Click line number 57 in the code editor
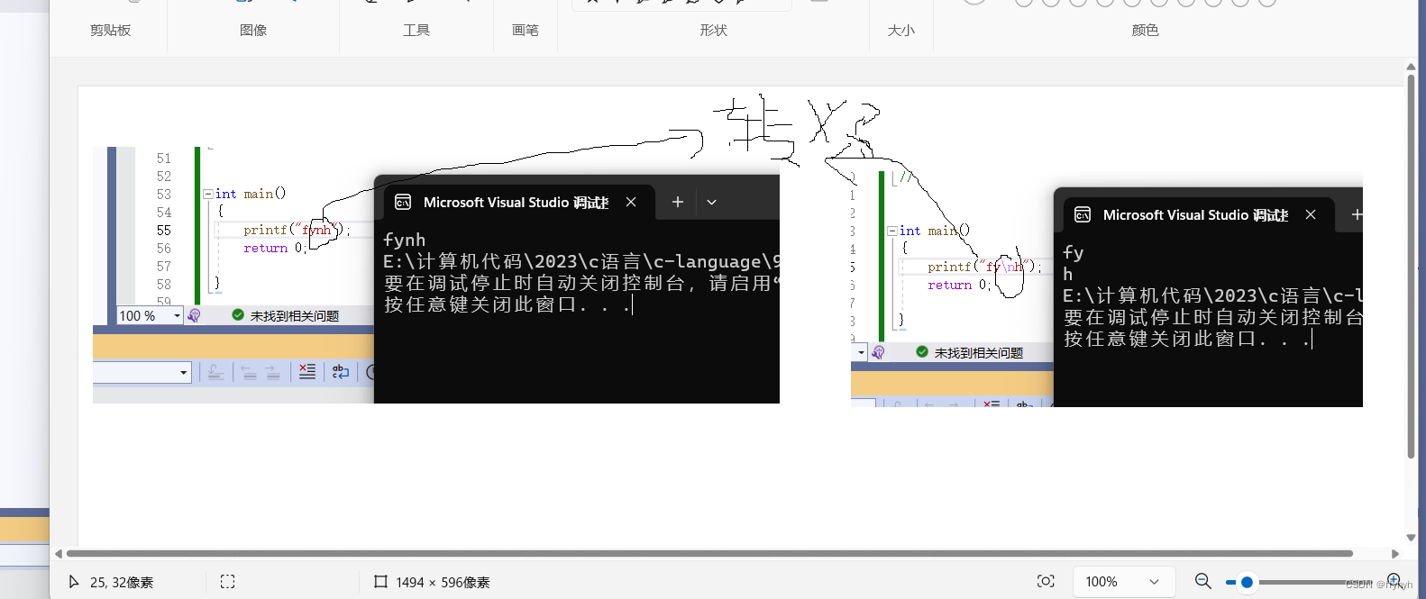 tap(163, 266)
